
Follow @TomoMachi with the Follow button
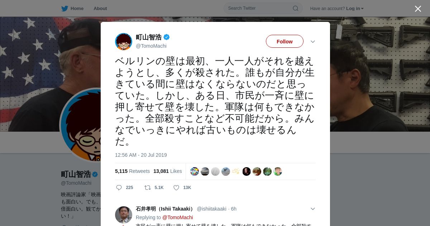tap(285, 41)
